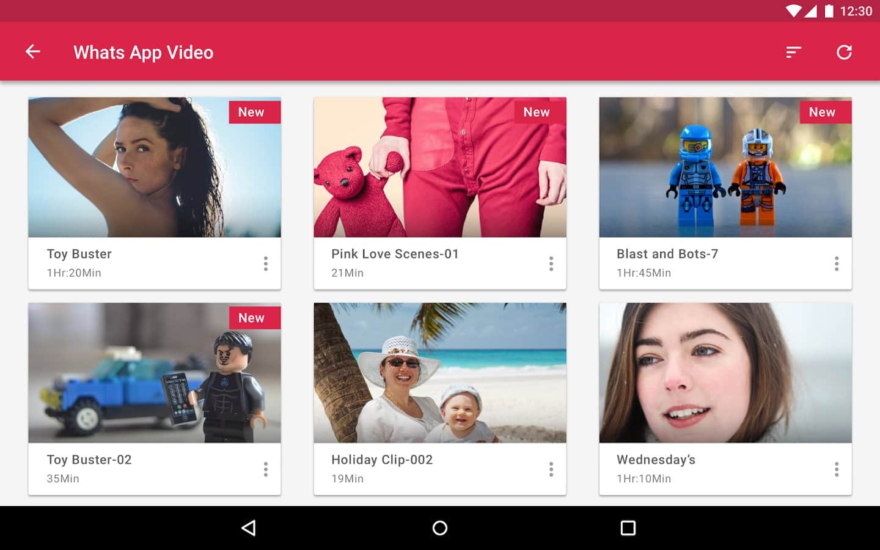The width and height of the screenshot is (880, 550).
Task: Select the Blast and Bots-7 thumbnail
Action: (725, 167)
